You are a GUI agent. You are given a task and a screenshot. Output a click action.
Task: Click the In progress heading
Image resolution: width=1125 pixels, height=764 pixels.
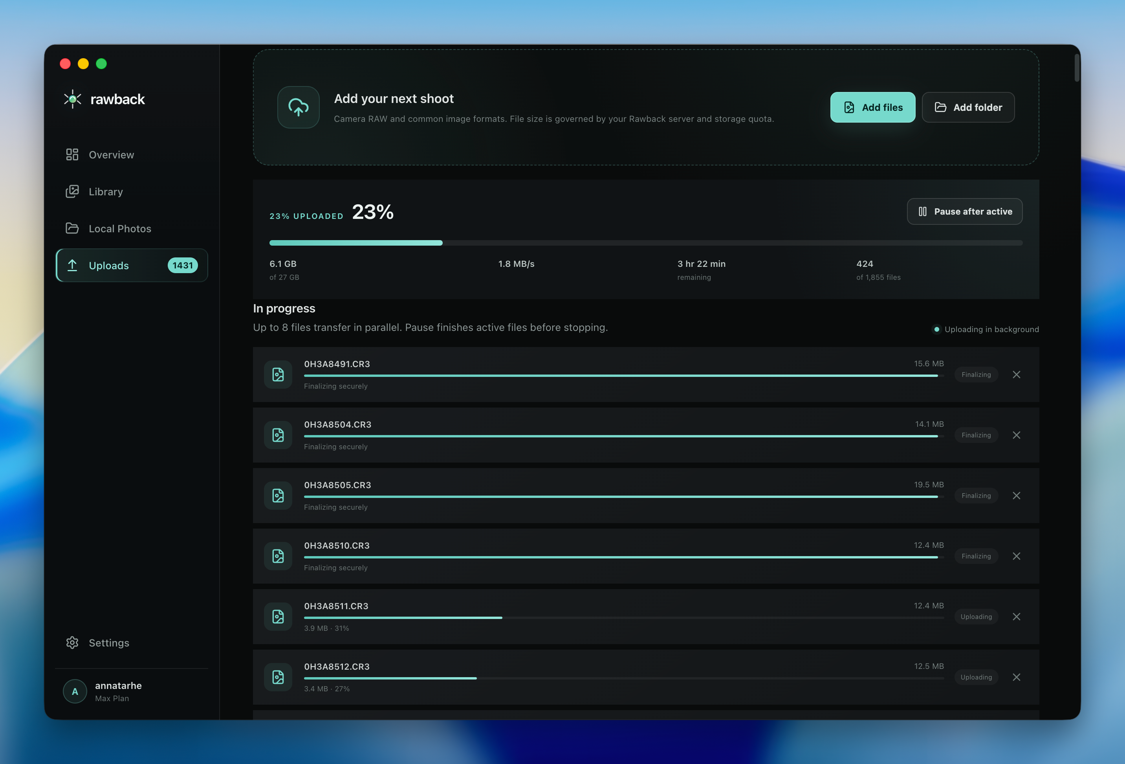(x=284, y=309)
